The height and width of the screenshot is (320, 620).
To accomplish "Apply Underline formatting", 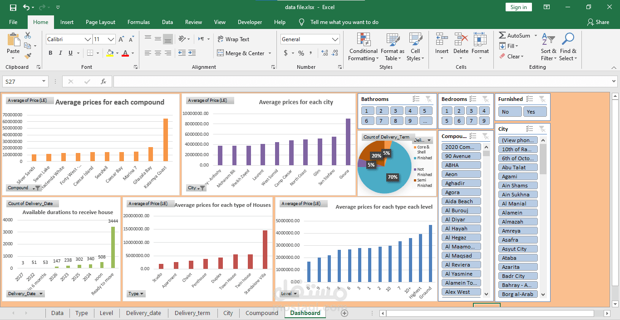I will pyautogui.click(x=71, y=53).
